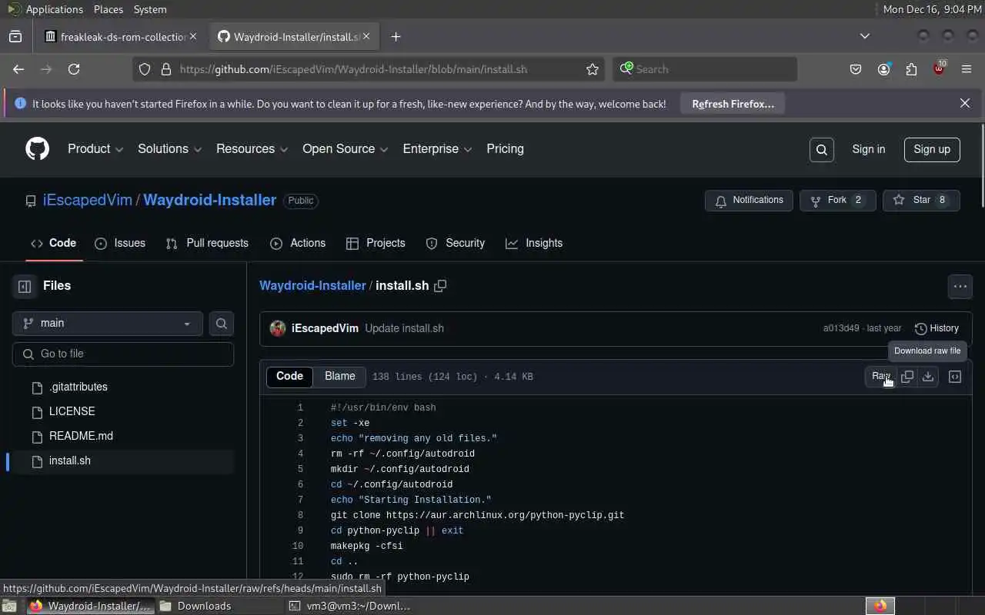Open a new browser tab with plus
Viewport: 985px width, 615px height.
point(396,37)
